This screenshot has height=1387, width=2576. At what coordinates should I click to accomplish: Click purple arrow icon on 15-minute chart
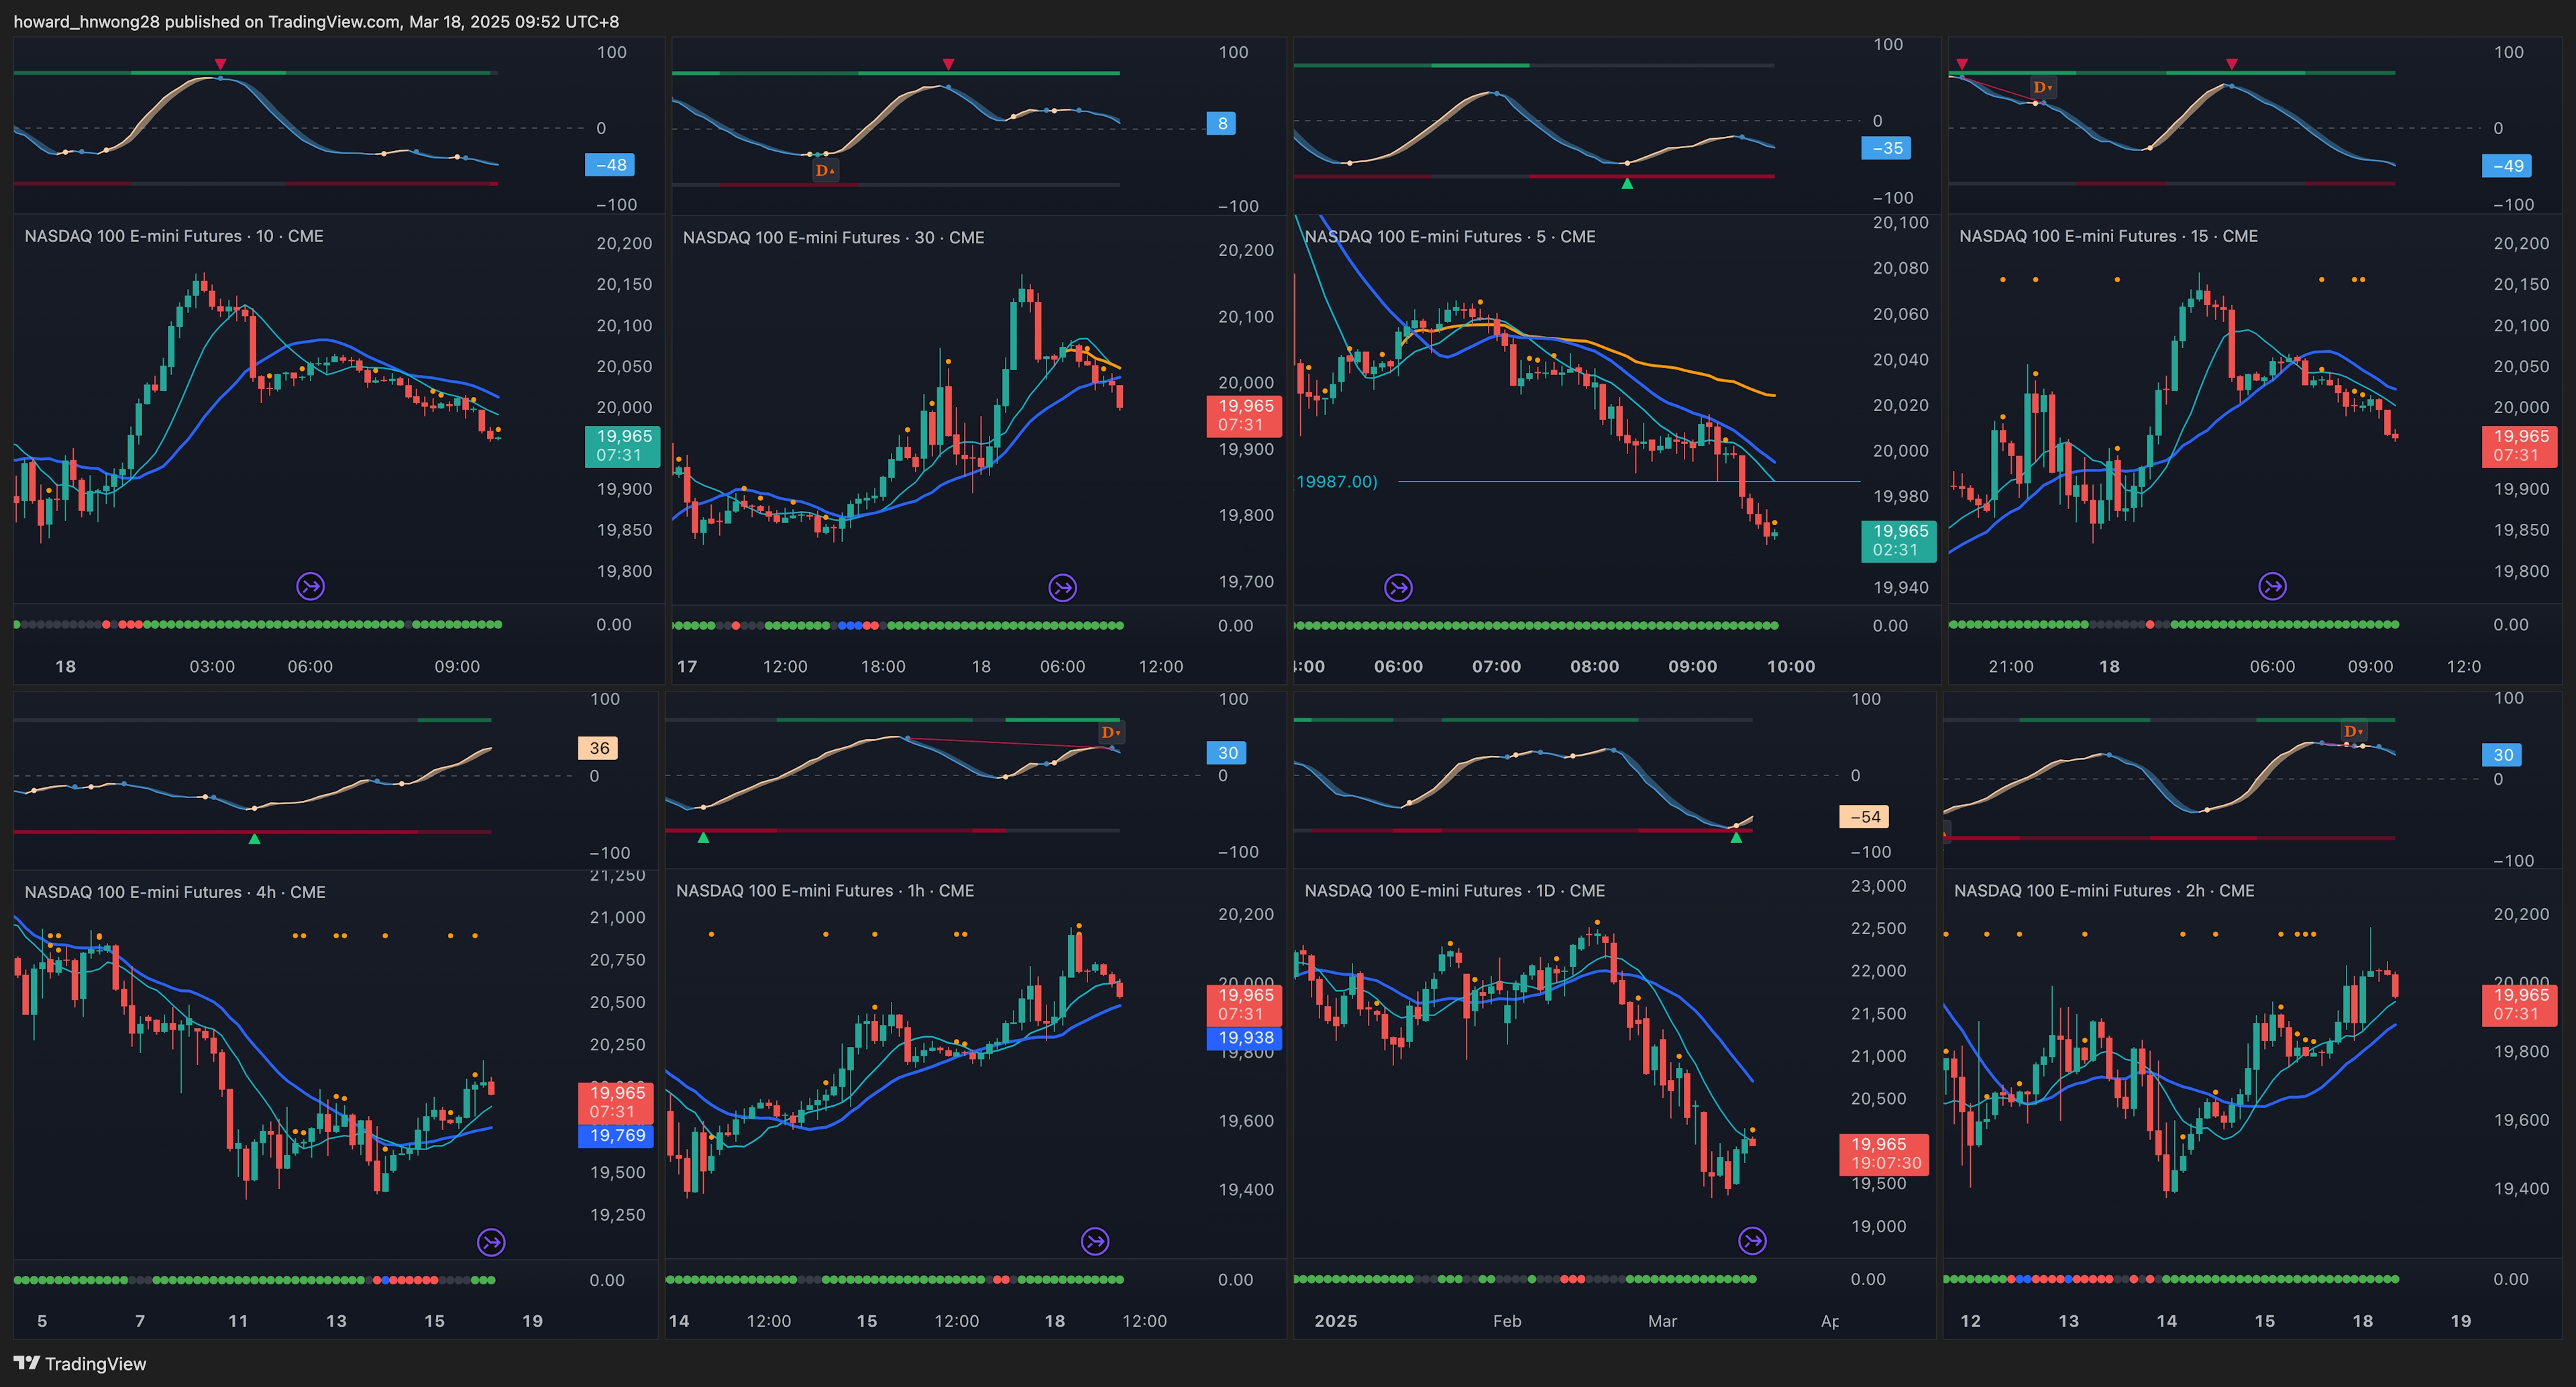point(2272,586)
